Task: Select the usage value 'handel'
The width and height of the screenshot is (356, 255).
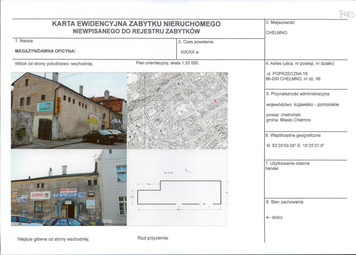Action: tap(272, 168)
